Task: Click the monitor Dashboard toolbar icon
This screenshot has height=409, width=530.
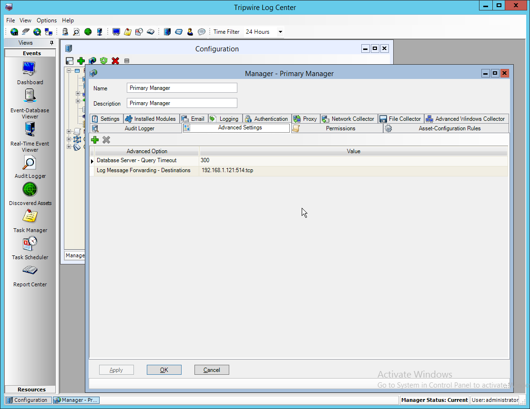Action: pyautogui.click(x=116, y=32)
